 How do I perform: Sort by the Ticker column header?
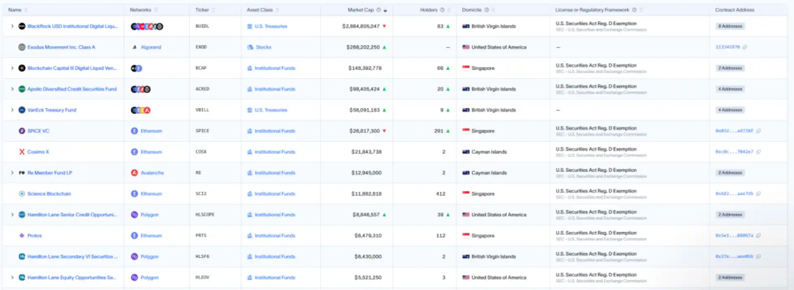pos(202,10)
